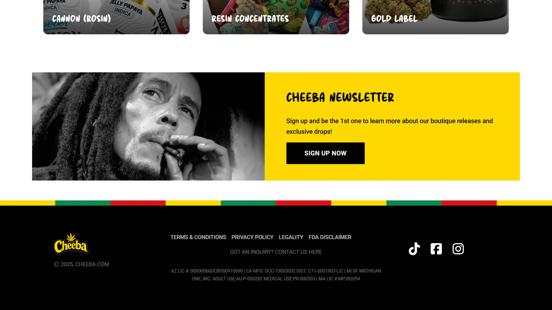
Task: Click Got an Inquiry contact link
Action: click(276, 252)
